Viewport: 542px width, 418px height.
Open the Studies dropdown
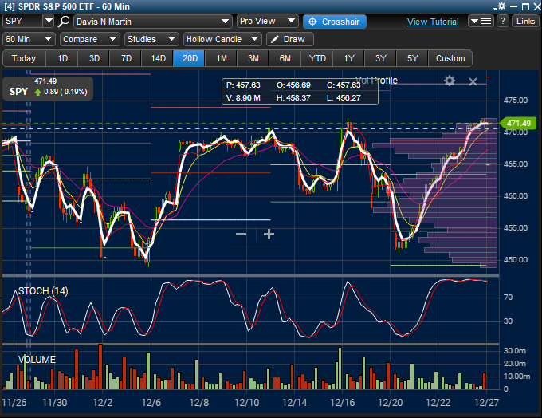[151, 39]
